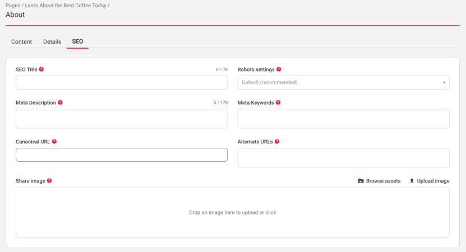Focus the Alternate URLs field
The image size is (466, 252).
[343, 157]
